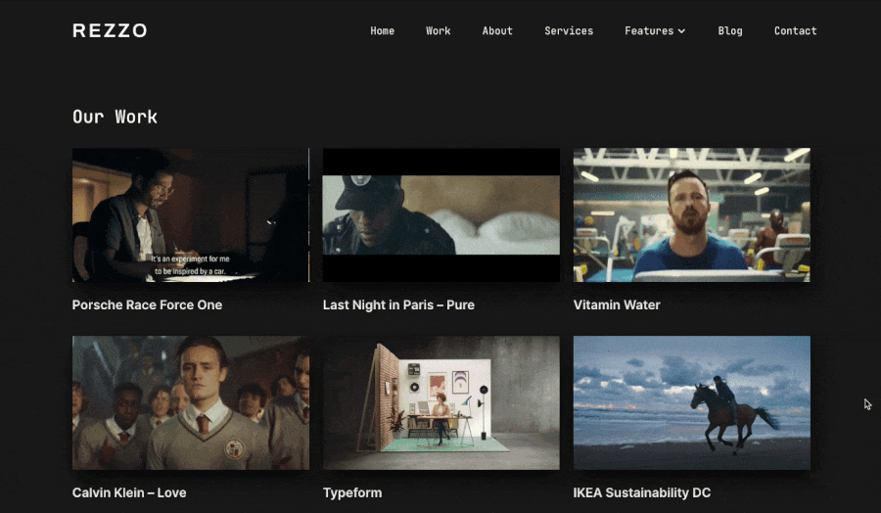Open the Home menu item
The height and width of the screenshot is (513, 881).
click(382, 31)
